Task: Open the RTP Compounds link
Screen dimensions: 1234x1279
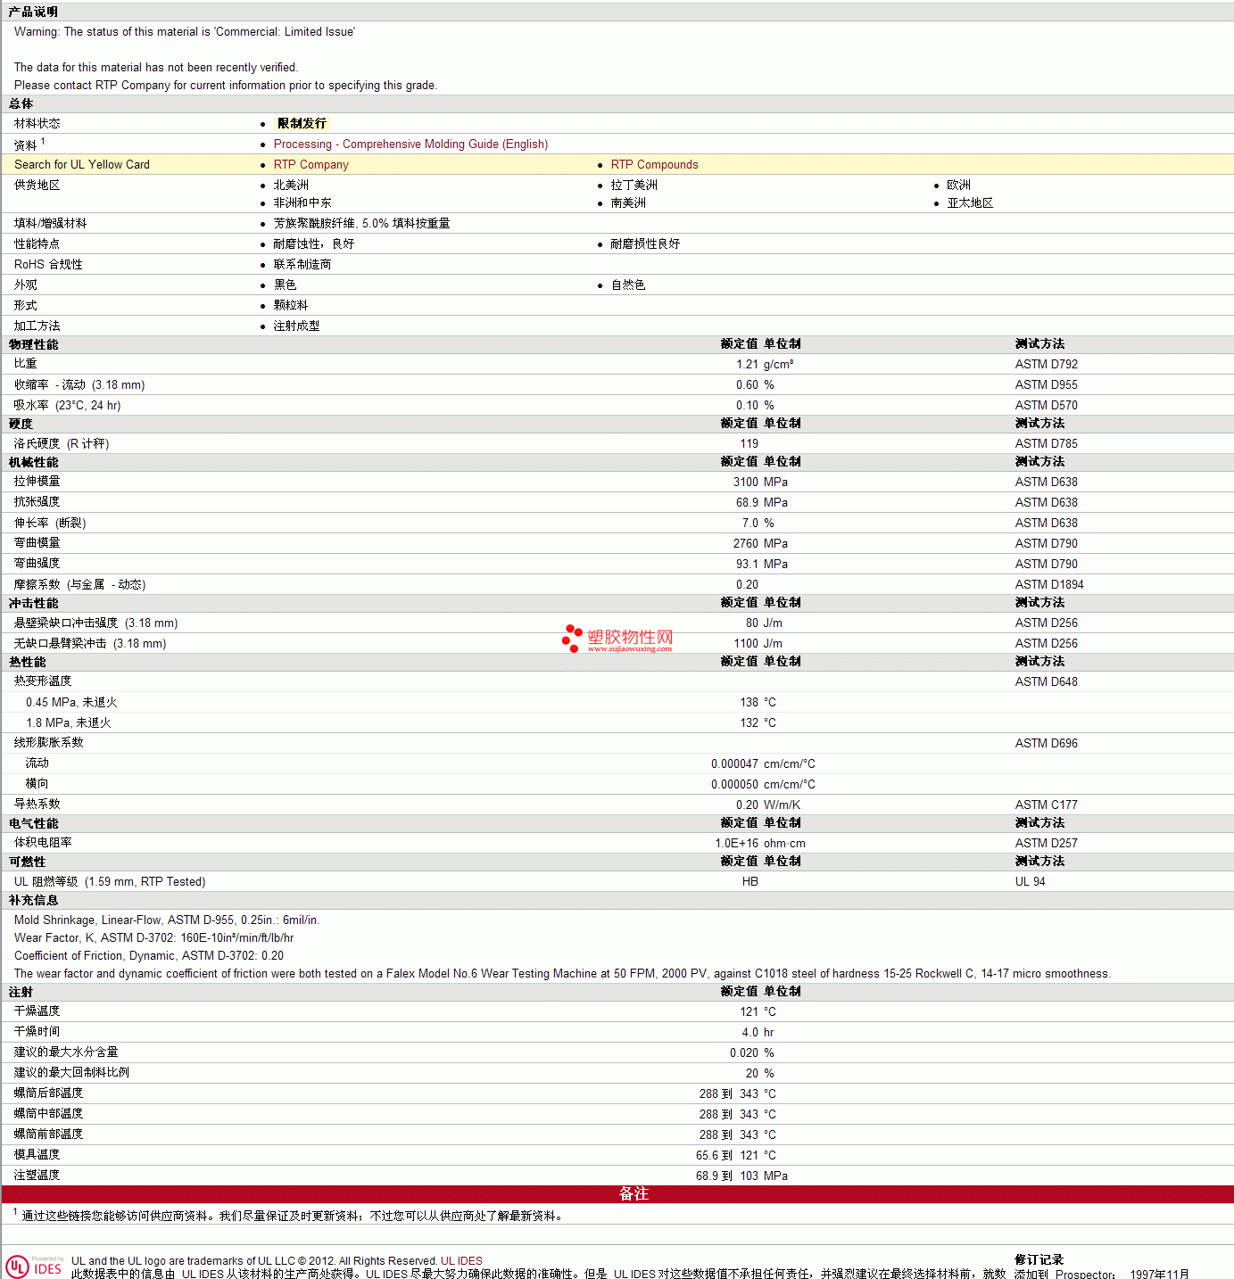Action: (x=655, y=165)
